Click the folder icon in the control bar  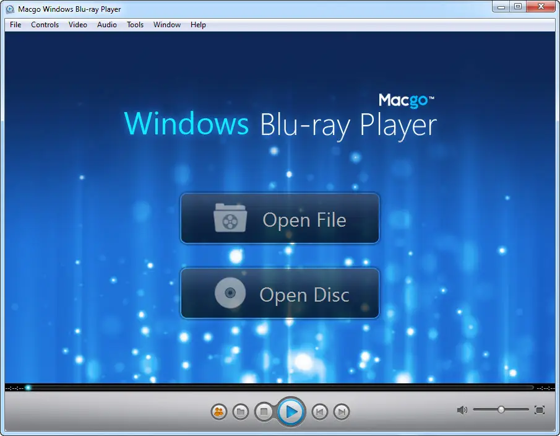coord(240,412)
